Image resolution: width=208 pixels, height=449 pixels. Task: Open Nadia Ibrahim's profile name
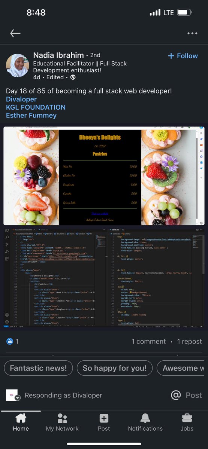click(x=59, y=55)
